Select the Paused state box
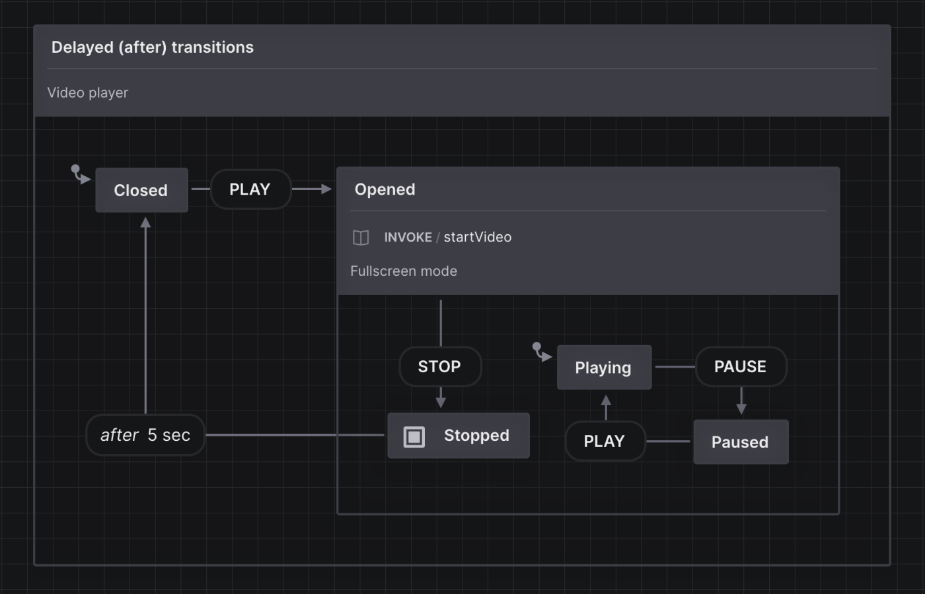This screenshot has width=925, height=594. coord(741,442)
